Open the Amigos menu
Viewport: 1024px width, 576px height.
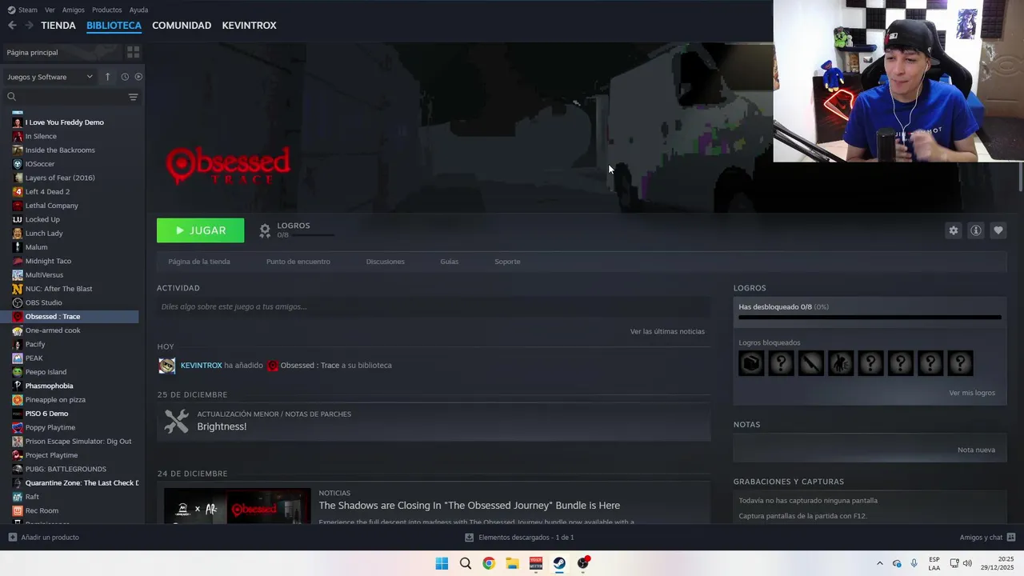pos(73,10)
